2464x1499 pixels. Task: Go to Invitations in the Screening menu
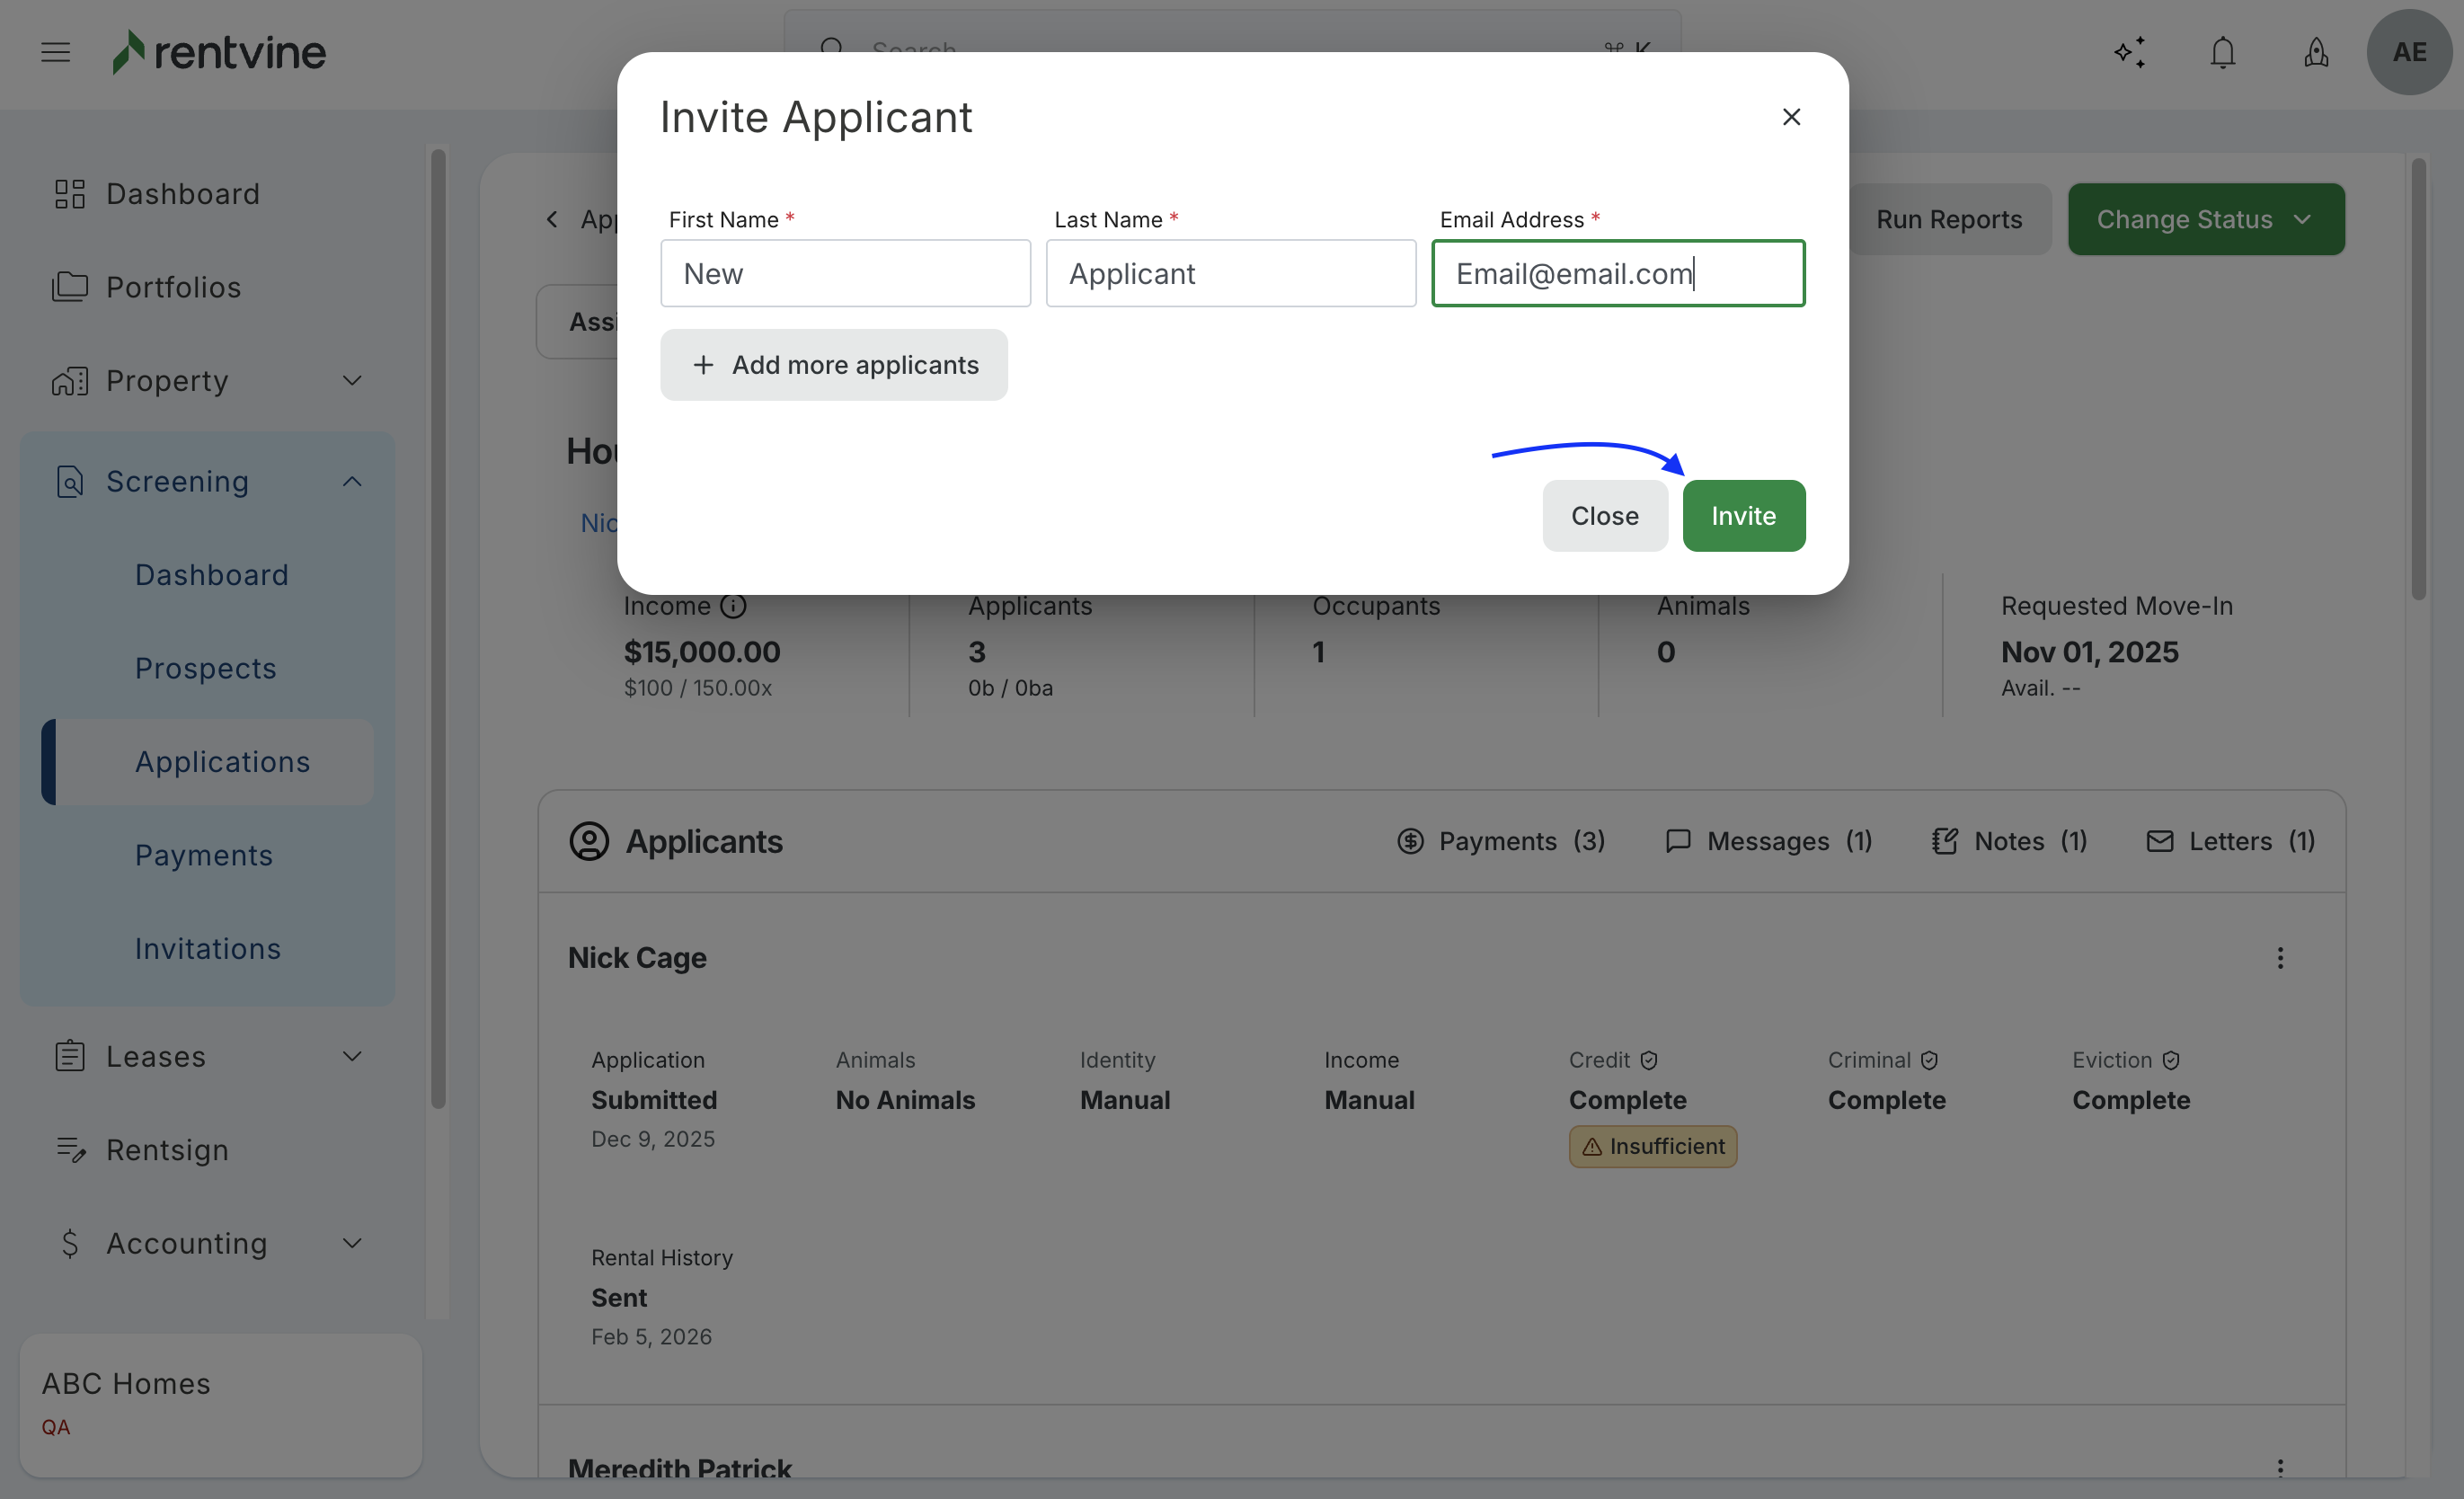208,948
